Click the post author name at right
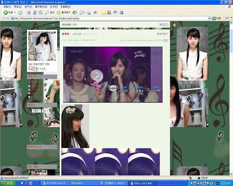 pyautogui.click(x=162, y=34)
